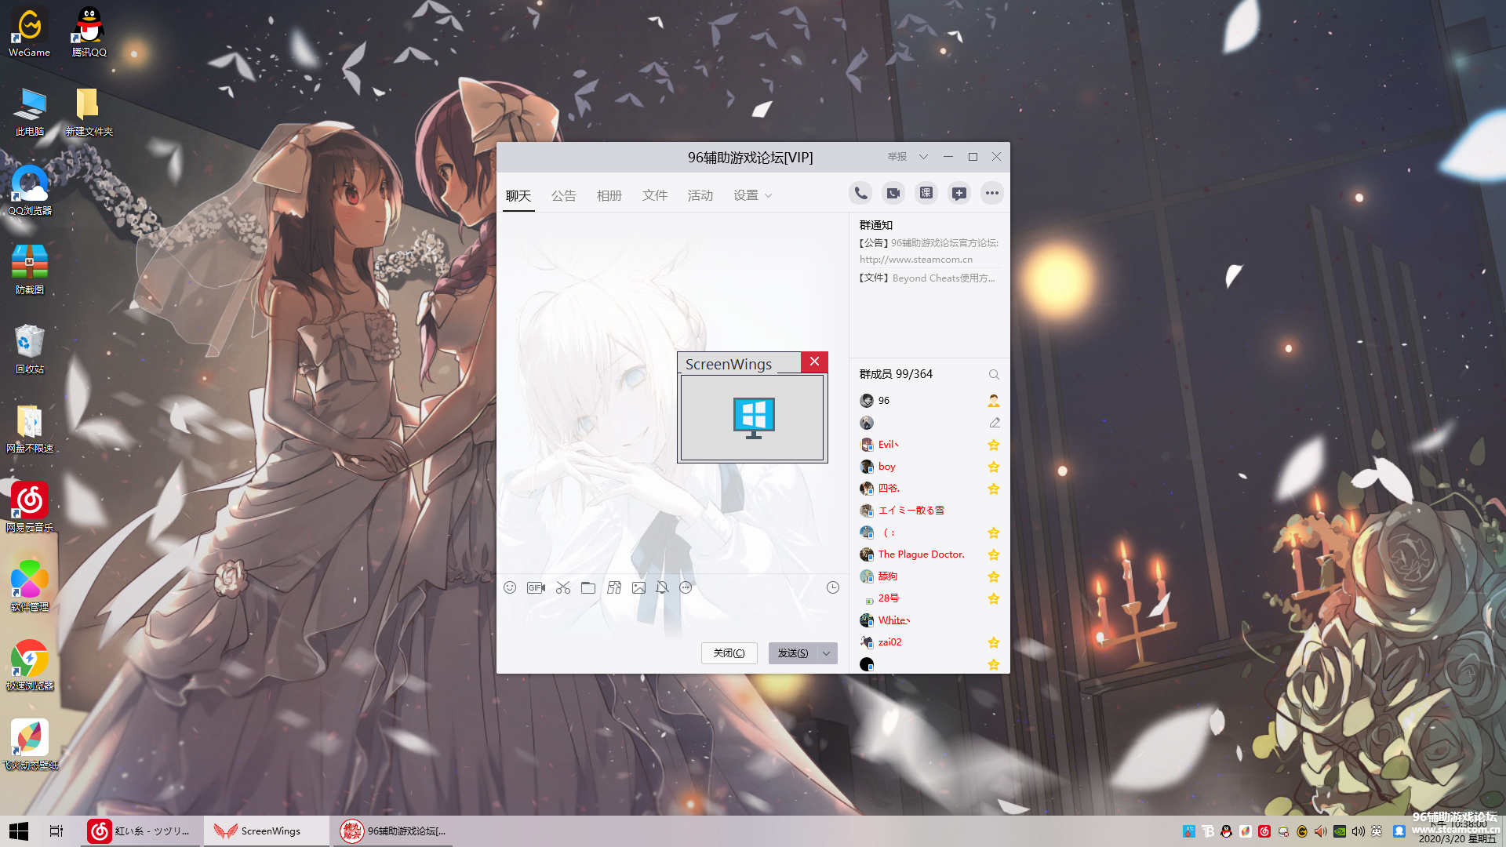Click the 关闭(C) button

(x=729, y=653)
